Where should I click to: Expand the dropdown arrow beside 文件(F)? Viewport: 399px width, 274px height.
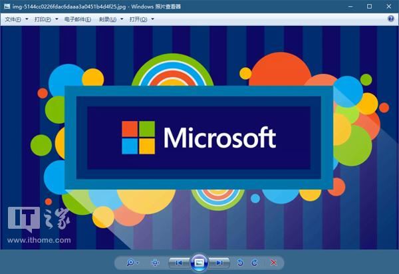pyautogui.click(x=27, y=19)
